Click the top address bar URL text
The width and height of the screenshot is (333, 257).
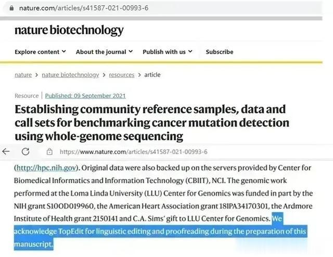click(x=84, y=8)
